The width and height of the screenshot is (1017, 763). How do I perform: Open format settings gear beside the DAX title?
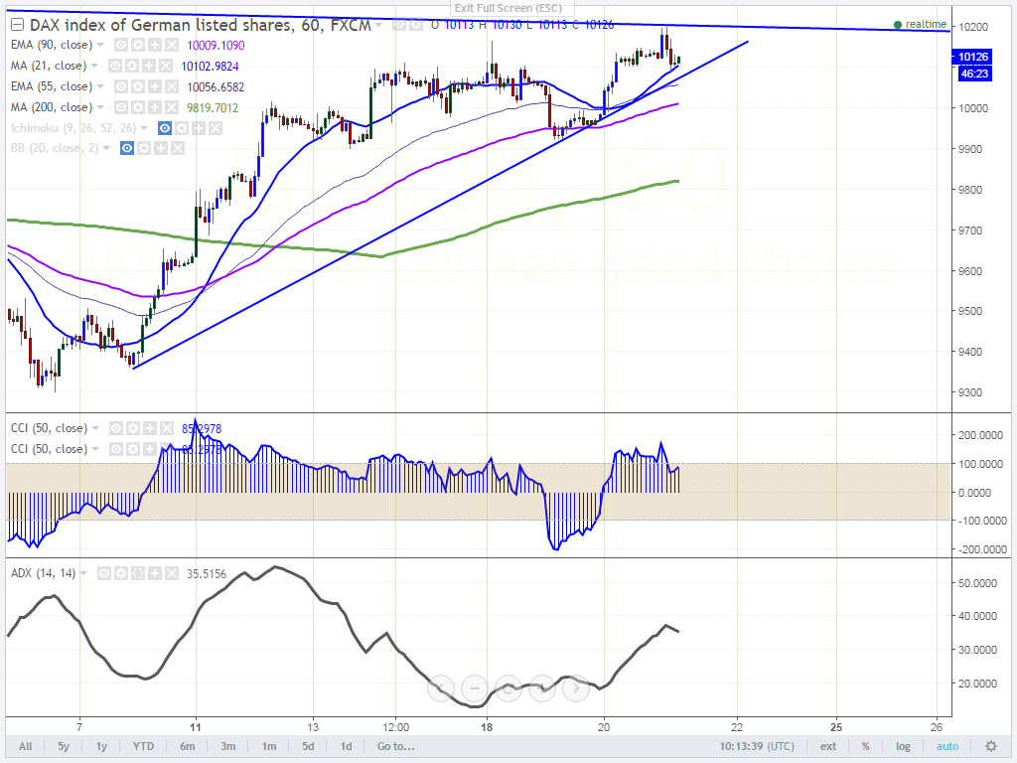[x=416, y=25]
